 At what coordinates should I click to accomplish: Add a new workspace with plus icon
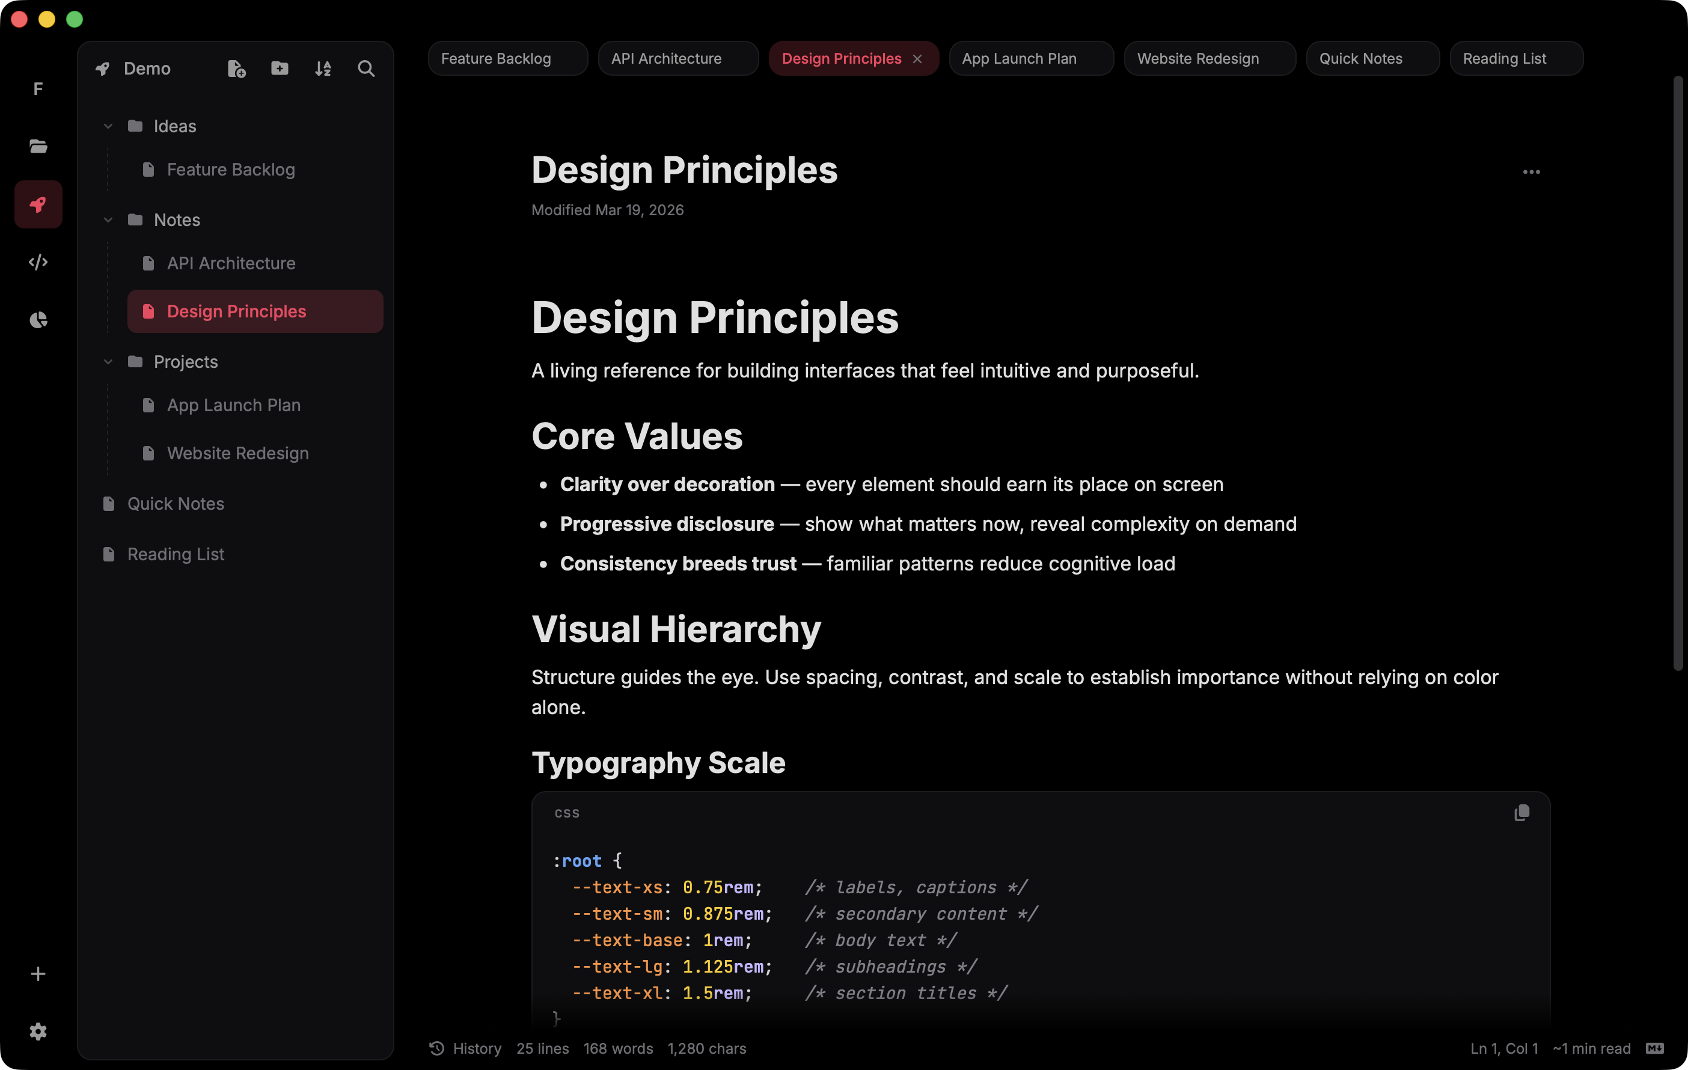[38, 974]
